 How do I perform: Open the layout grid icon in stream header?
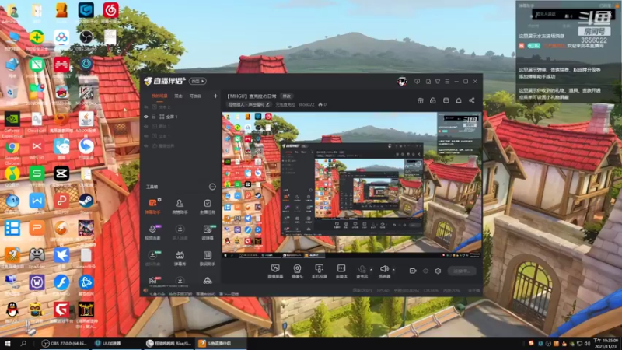click(x=446, y=100)
